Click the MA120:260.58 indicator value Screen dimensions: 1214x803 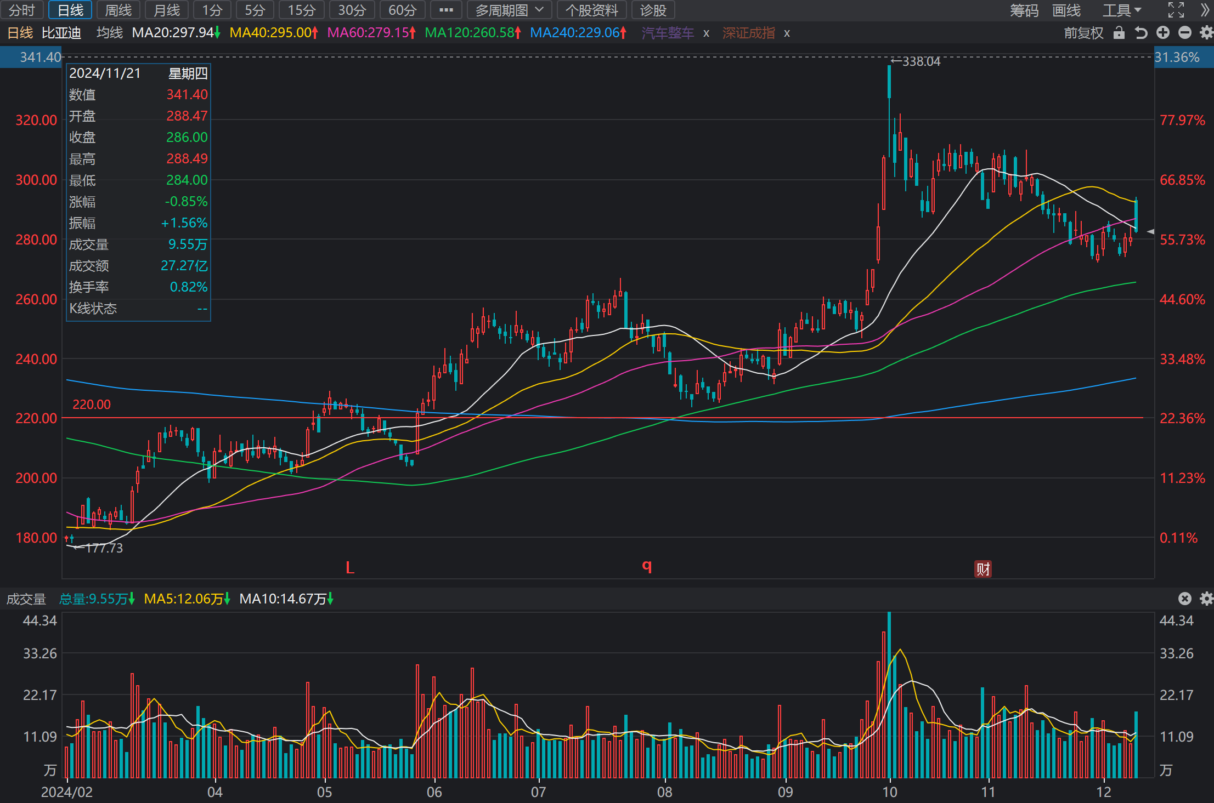[x=473, y=33]
